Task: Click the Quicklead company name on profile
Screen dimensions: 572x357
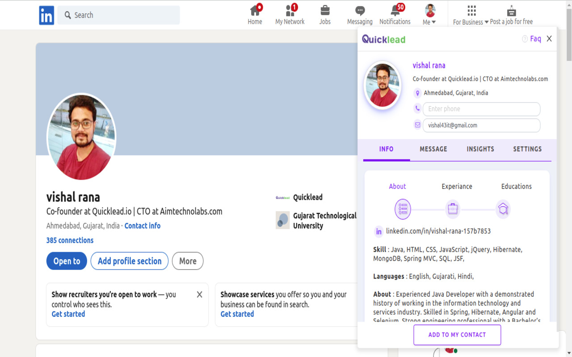Action: click(x=308, y=197)
